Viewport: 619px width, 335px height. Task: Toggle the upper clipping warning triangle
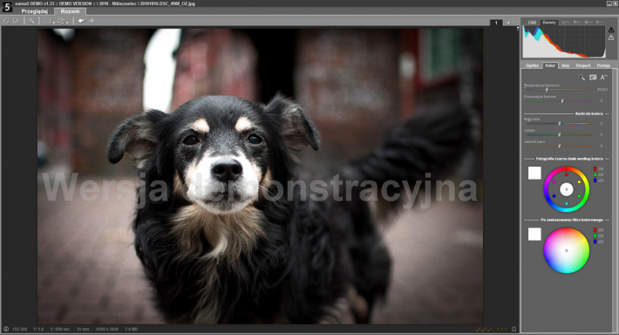[x=611, y=30]
